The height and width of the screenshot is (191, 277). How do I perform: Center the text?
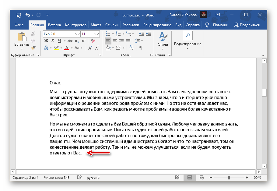115,41
